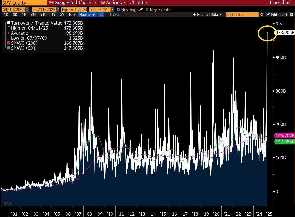Click the white Turnover series color swatch
295x217 pixels.
pyautogui.click(x=9, y=23)
